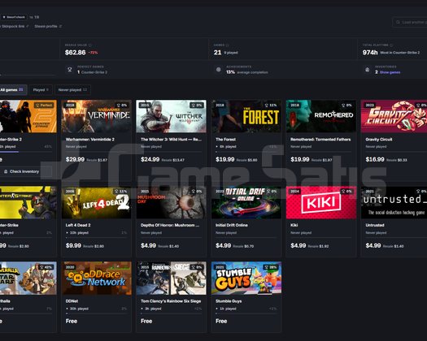Click the trophy 0% badge on Initial Drift Online

coord(272,192)
